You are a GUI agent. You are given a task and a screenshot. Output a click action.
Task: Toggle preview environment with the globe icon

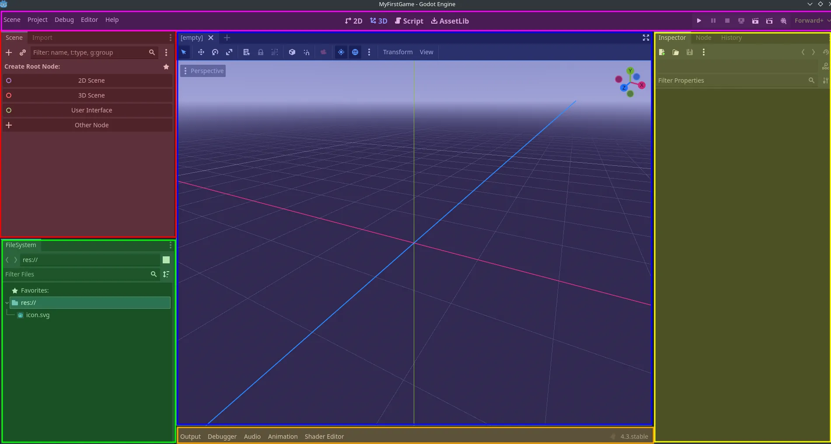click(x=355, y=52)
